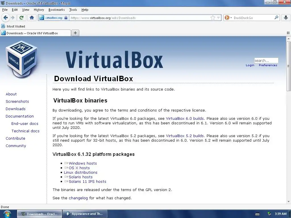Click the Forward navigation arrow

click(x=13, y=18)
